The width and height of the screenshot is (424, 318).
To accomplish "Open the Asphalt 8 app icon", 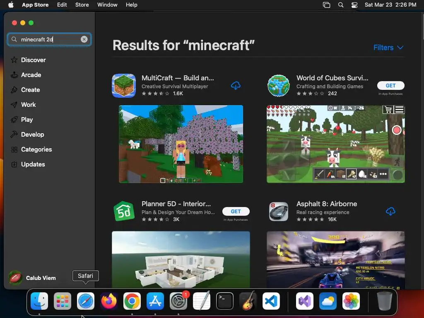I will click(279, 211).
